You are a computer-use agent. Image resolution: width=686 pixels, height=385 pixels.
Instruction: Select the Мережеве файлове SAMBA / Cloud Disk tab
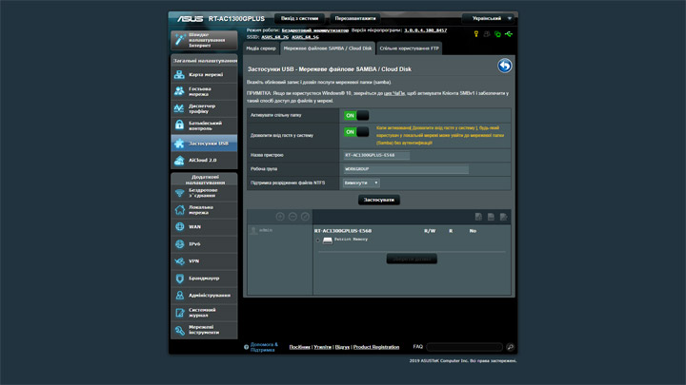[x=327, y=48]
